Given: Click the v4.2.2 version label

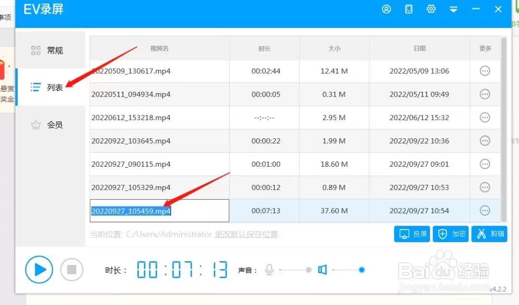Looking at the screenshot, I should [498, 289].
